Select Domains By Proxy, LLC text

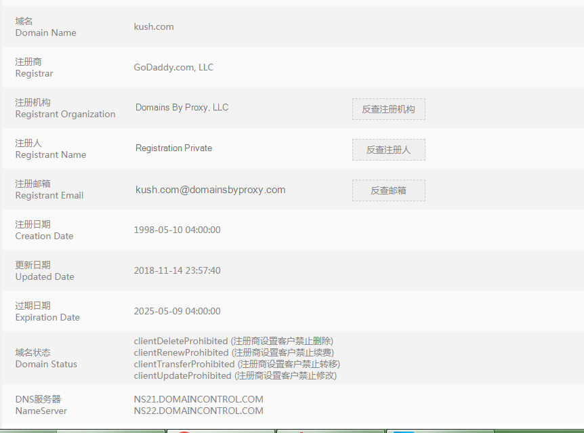(182, 107)
